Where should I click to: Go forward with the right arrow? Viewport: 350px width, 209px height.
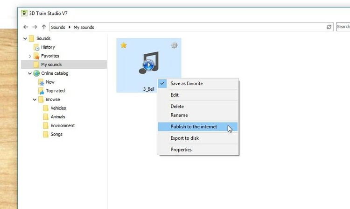click(x=35, y=27)
